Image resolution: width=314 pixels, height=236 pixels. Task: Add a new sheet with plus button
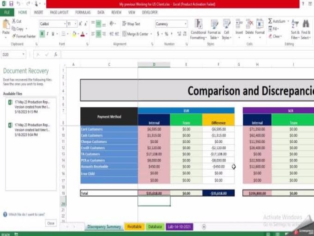204,227
